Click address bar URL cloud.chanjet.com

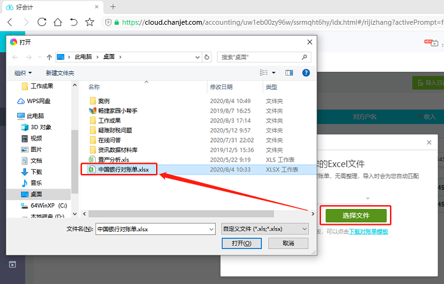click(x=173, y=22)
